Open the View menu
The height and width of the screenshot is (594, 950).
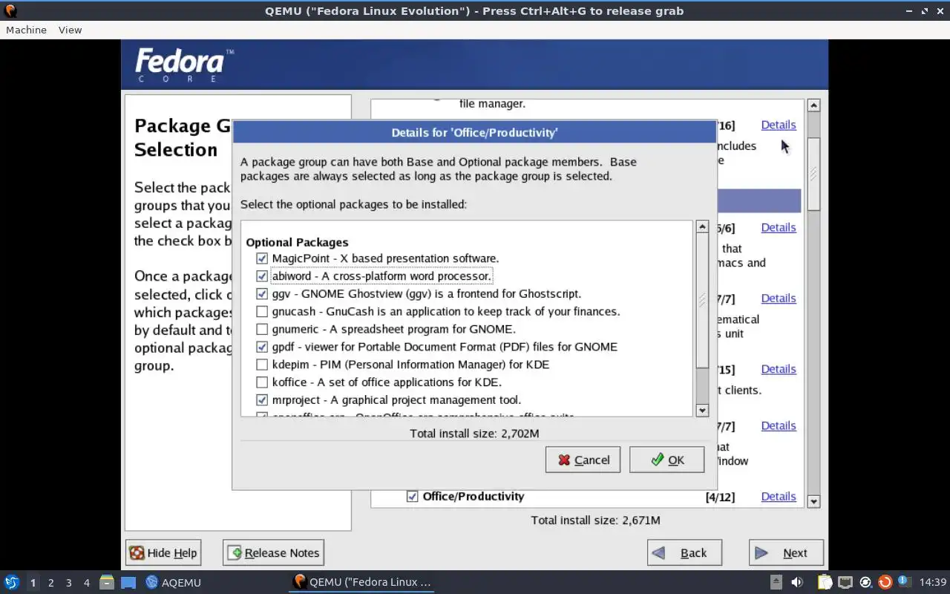(x=70, y=30)
